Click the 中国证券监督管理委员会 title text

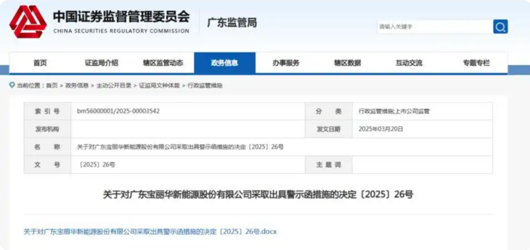[121, 17]
